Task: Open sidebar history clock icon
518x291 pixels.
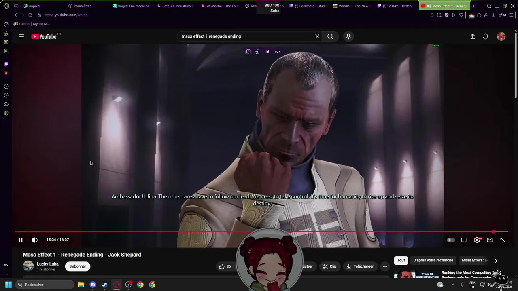Action: [6, 95]
